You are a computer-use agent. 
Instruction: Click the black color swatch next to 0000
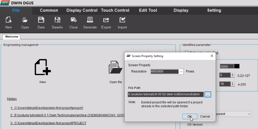[x=237, y=66]
